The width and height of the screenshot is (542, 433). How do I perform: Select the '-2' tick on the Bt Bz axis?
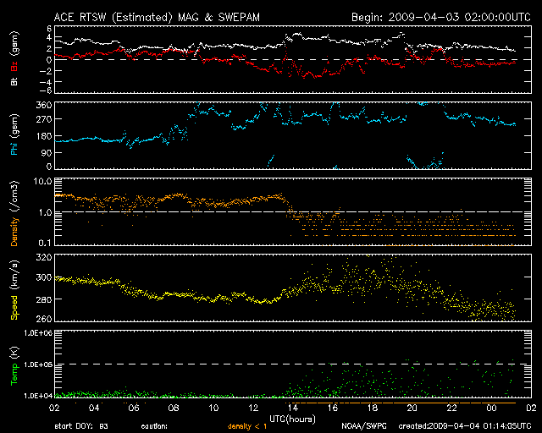click(46, 71)
